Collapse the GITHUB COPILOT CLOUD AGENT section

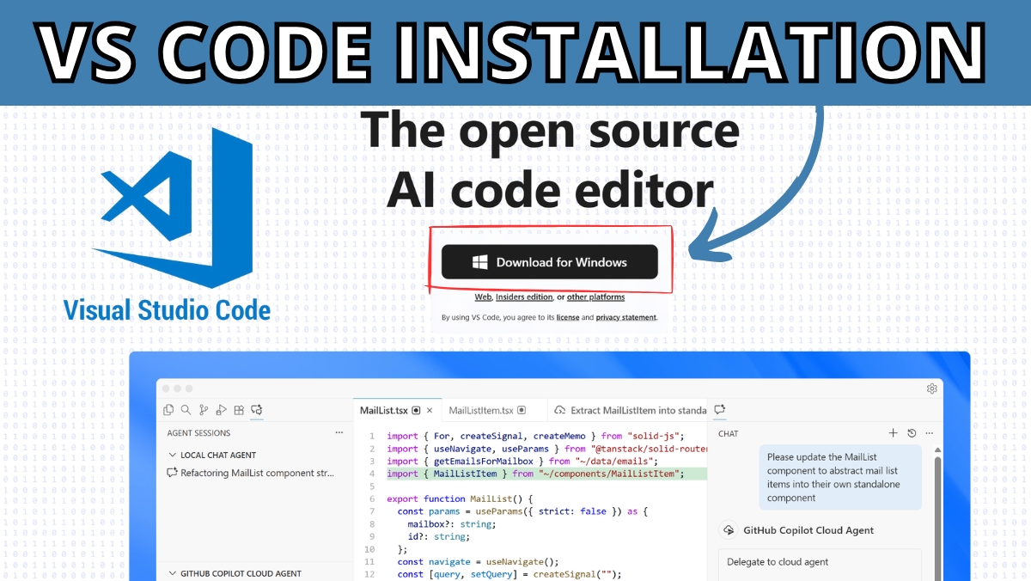(x=173, y=572)
